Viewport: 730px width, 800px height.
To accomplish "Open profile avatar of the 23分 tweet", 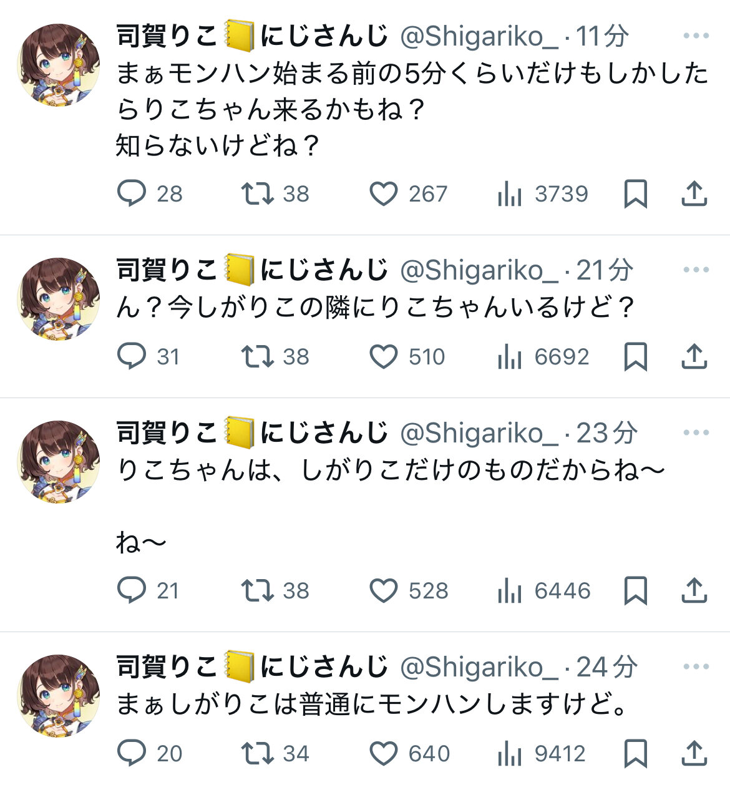I will [59, 462].
